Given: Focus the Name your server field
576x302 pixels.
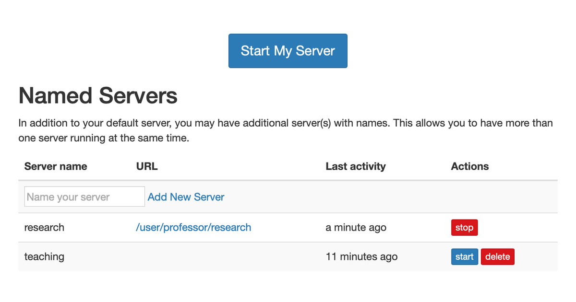Looking at the screenshot, I should (x=84, y=197).
